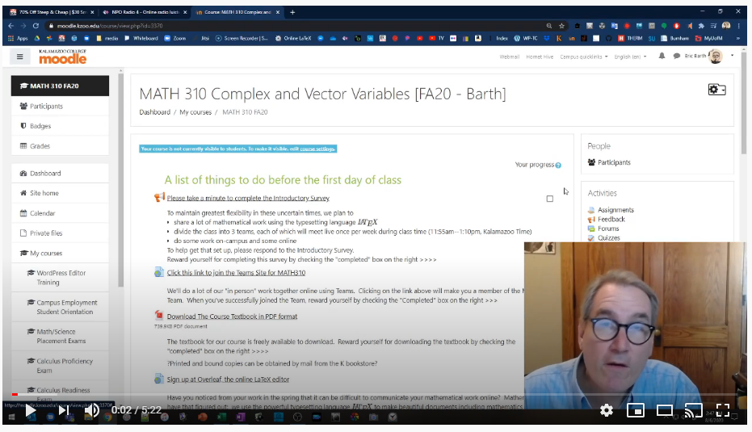Download The Course Textbook in PDF format
This screenshot has height=432, width=752.
232,316
